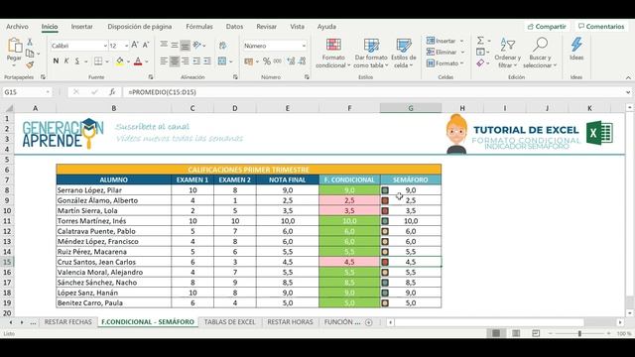Click the zoom in plus button
This screenshot has height=357, width=635.
point(608,333)
